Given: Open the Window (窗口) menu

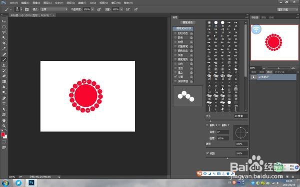Looking at the screenshot, I should [116, 3].
